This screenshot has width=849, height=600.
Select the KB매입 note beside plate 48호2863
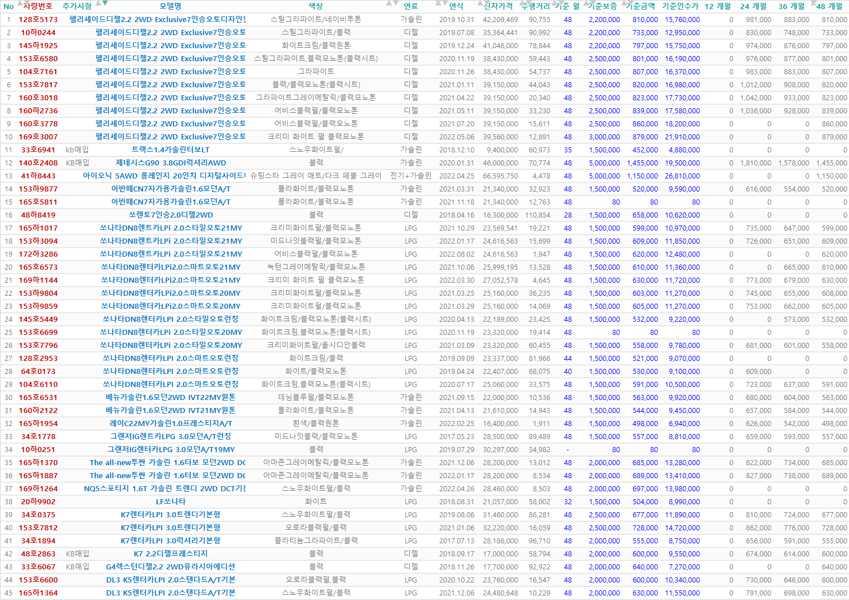click(77, 554)
